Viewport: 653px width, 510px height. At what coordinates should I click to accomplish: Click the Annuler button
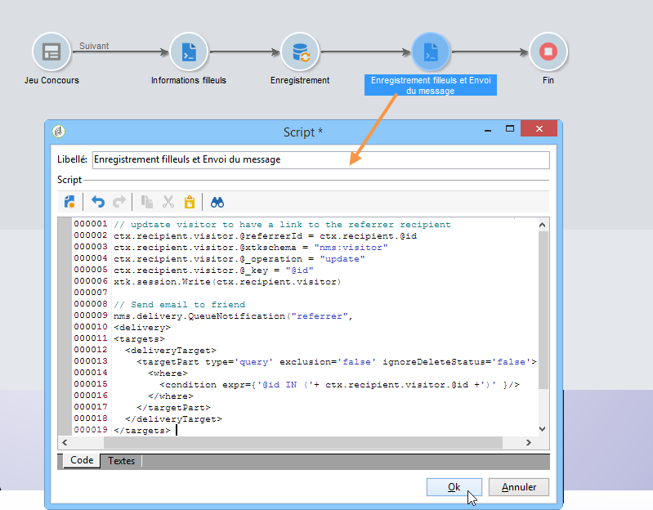[x=519, y=487]
